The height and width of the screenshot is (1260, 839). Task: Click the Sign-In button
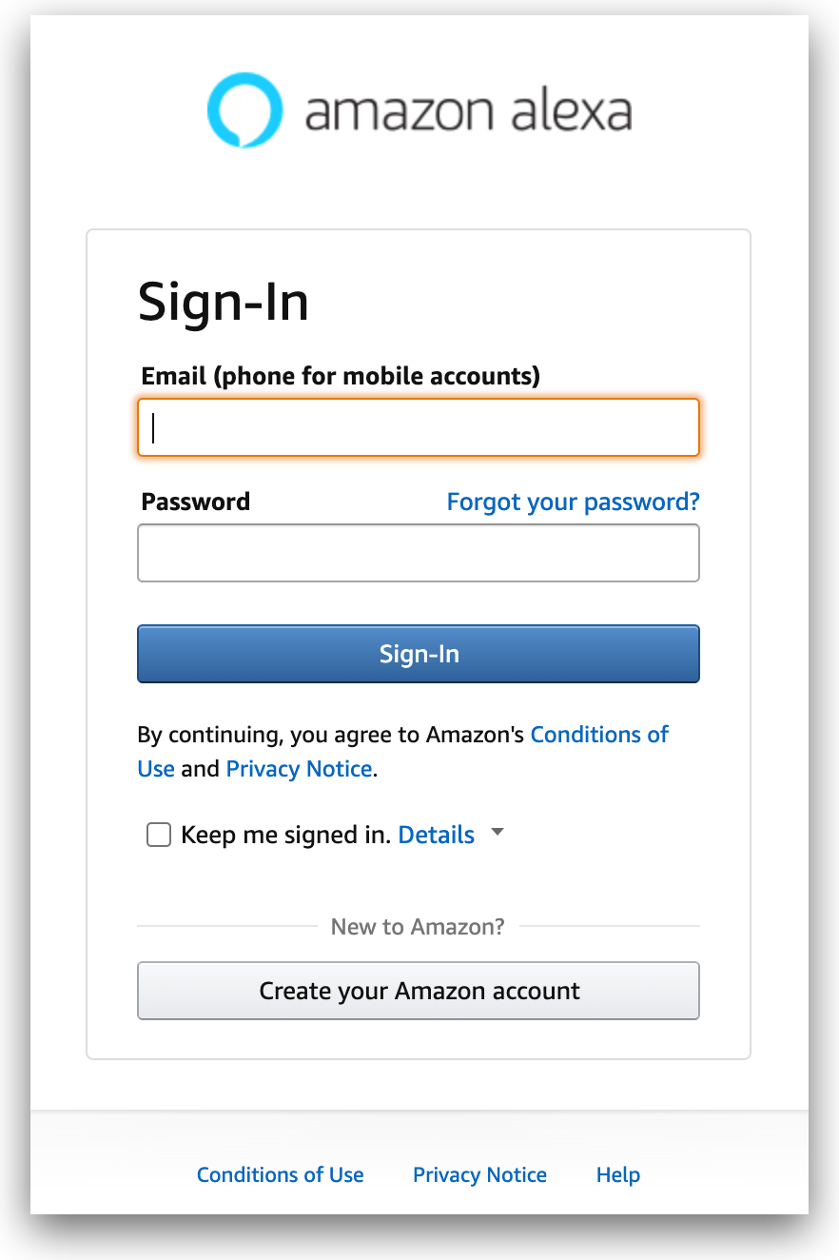pyautogui.click(x=419, y=654)
